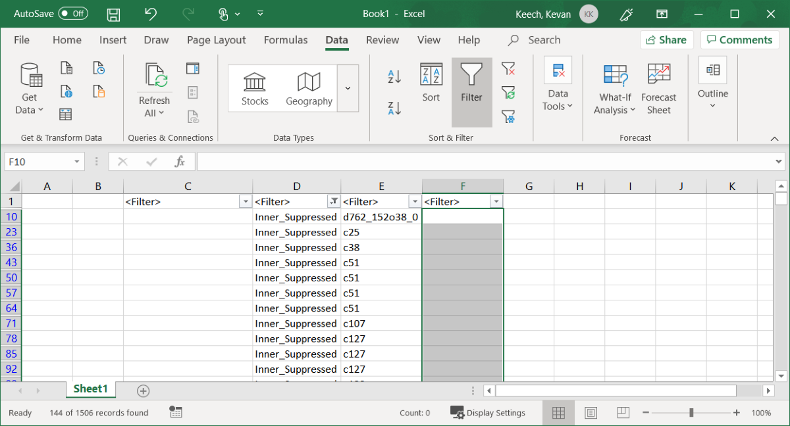Open the Comments pane
This screenshot has width=790, height=426.
pyautogui.click(x=740, y=40)
